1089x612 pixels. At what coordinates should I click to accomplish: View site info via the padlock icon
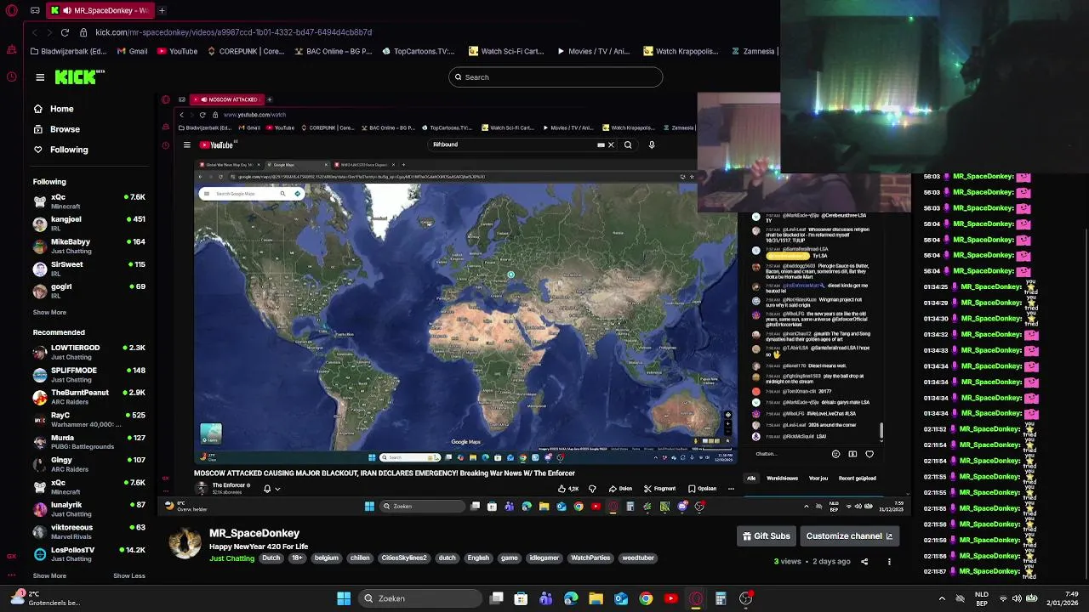[83, 32]
